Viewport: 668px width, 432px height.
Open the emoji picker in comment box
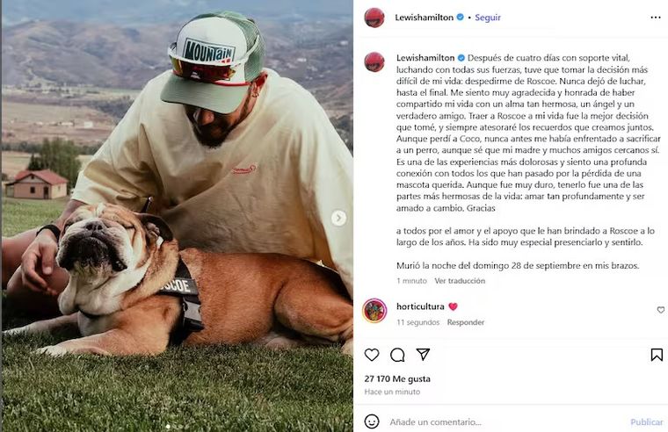pos(372,421)
